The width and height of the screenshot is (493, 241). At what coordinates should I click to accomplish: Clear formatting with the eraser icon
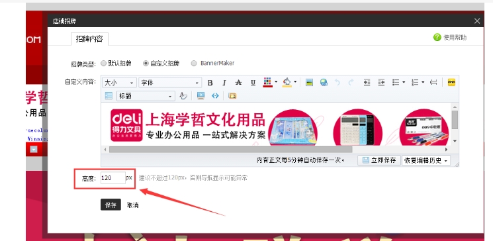click(x=183, y=95)
